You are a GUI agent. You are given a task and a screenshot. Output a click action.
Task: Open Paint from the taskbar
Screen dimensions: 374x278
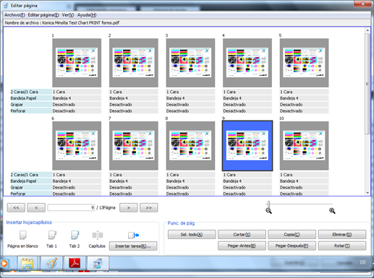pyautogui.click(x=51, y=263)
